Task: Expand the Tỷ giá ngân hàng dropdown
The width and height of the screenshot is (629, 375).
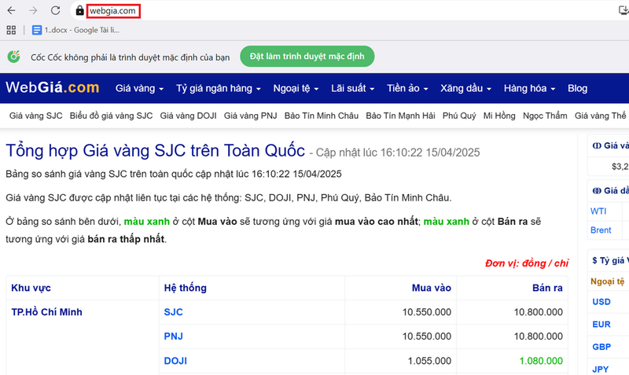Action: pyautogui.click(x=219, y=88)
